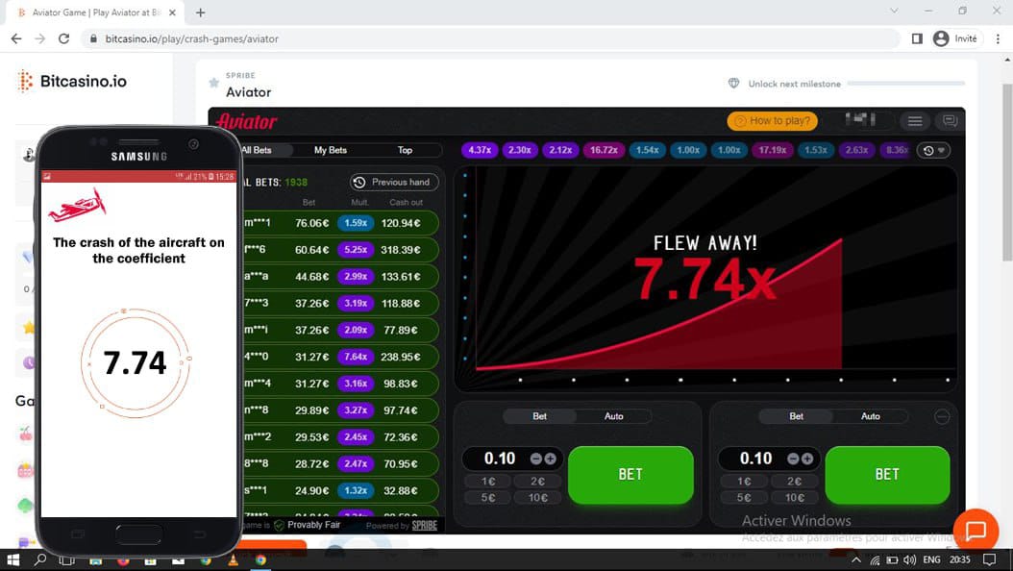Show the Previous hand results
Screen dimensions: 1013x571
[x=394, y=182]
